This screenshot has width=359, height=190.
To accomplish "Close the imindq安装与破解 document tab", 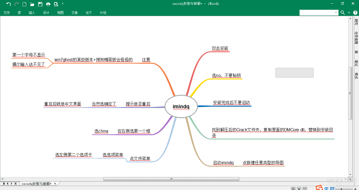I will [55, 184].
